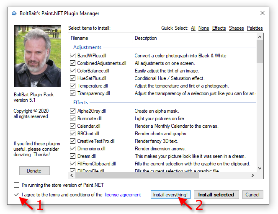Image resolution: width=278 pixels, height=214 pixels.
Task: Collapse the Adjustments group header
Action: [87, 47]
